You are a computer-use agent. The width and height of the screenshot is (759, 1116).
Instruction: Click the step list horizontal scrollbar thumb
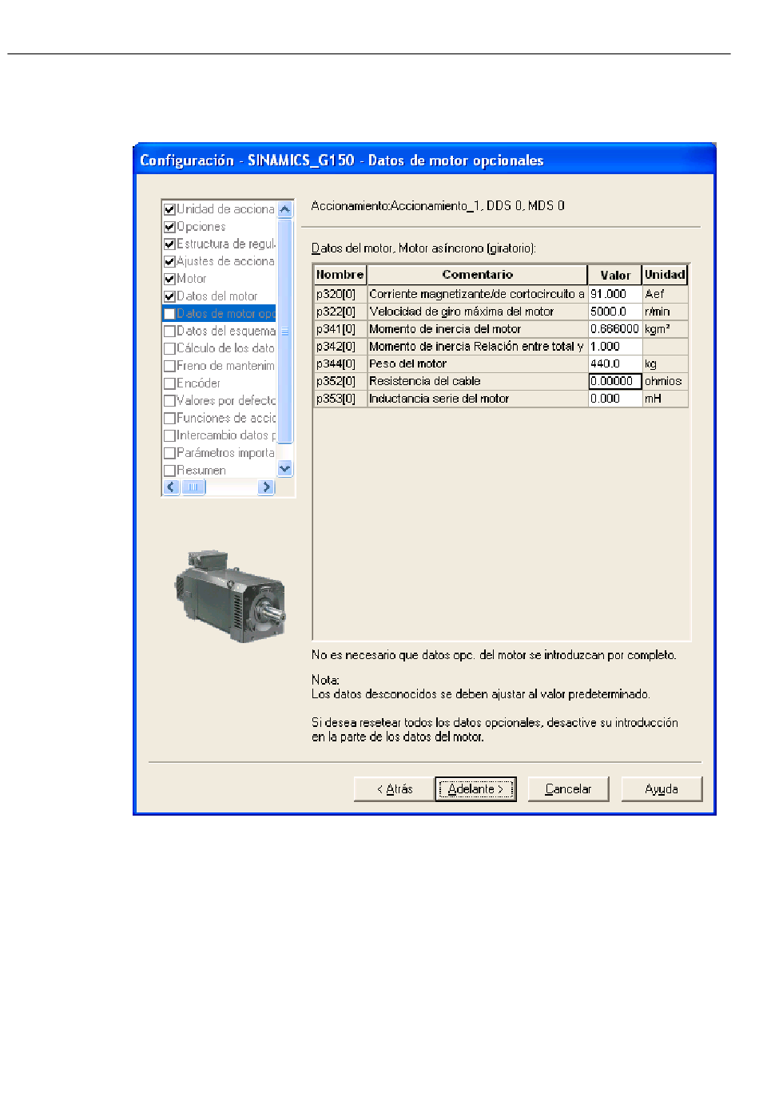click(193, 487)
